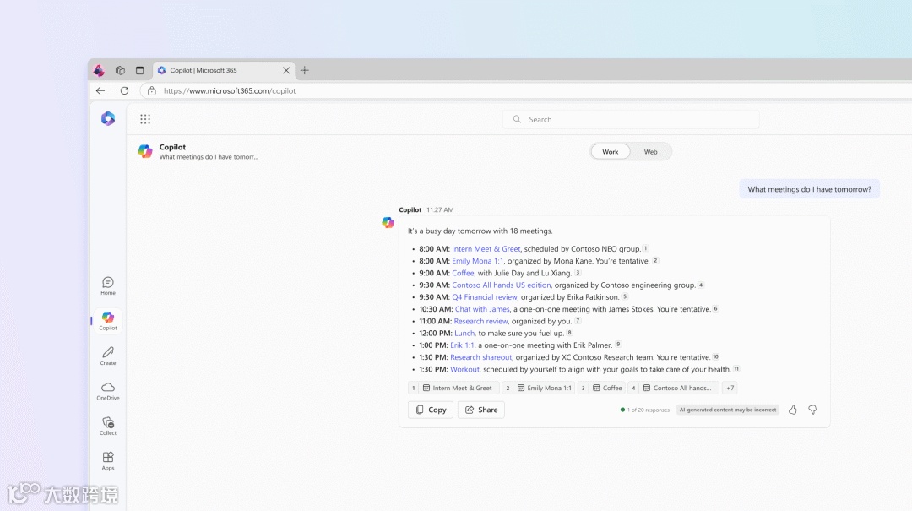Reload the page with refresh icon

[x=124, y=90]
